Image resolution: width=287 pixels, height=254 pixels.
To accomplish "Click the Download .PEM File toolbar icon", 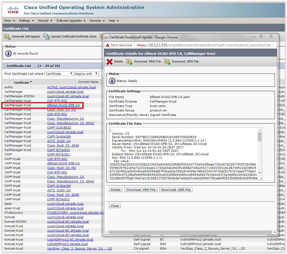I will (129, 62).
